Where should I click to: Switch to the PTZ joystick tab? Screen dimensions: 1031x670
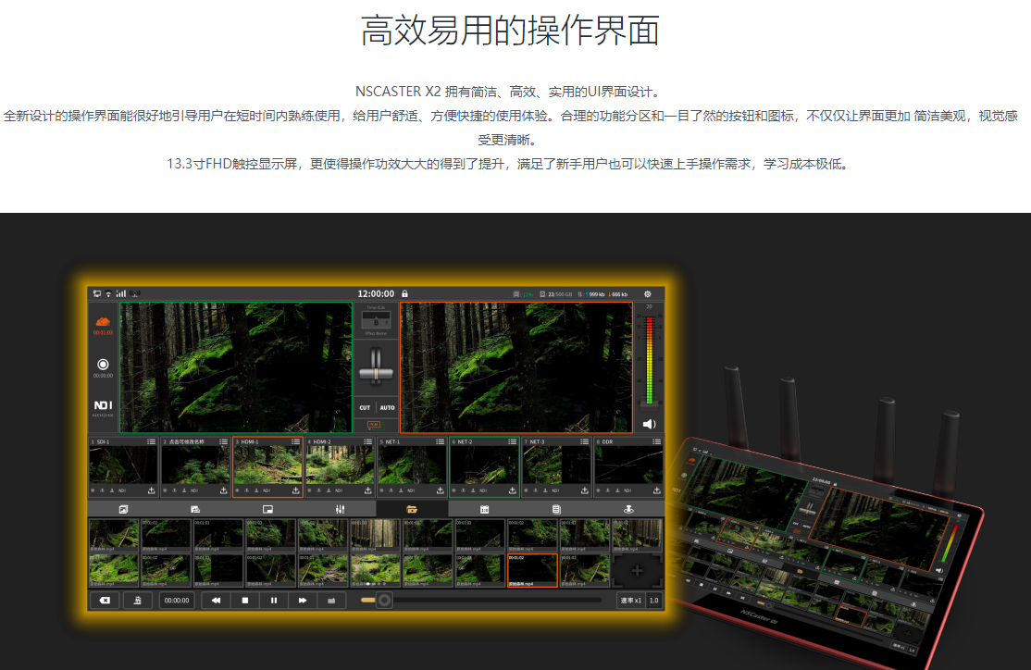click(x=628, y=510)
